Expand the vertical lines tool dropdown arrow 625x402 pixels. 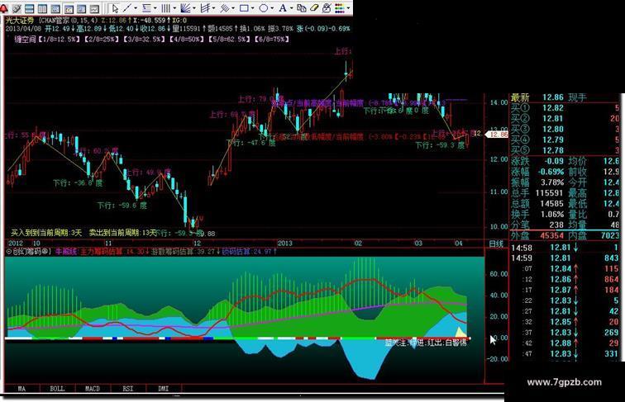tap(174, 8)
